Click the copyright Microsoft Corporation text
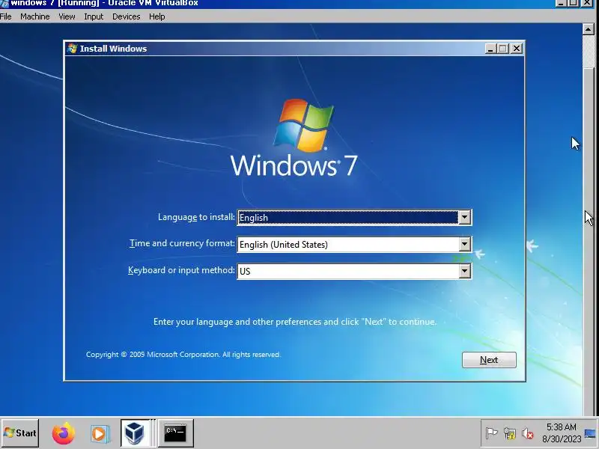 (183, 354)
